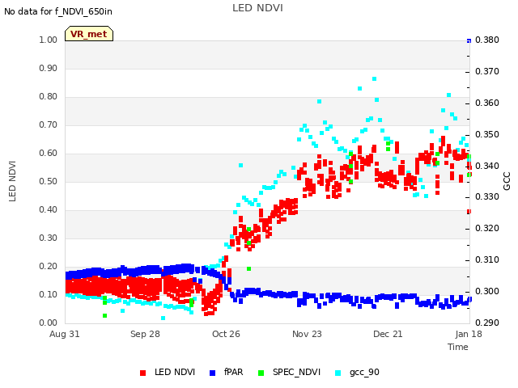Click the Oct 26 x-axis label

point(226,334)
